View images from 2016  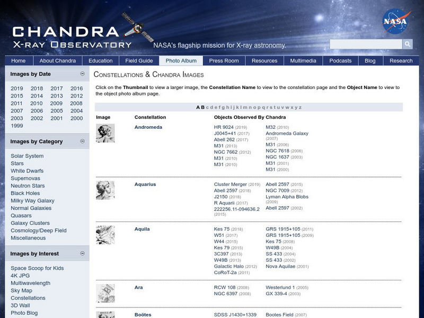[76, 89]
